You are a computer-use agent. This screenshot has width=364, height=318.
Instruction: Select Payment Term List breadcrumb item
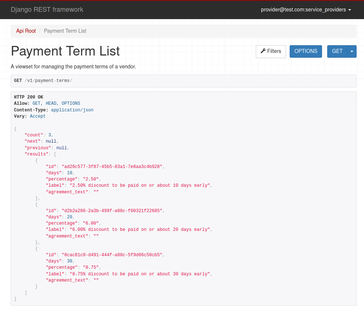(65, 31)
